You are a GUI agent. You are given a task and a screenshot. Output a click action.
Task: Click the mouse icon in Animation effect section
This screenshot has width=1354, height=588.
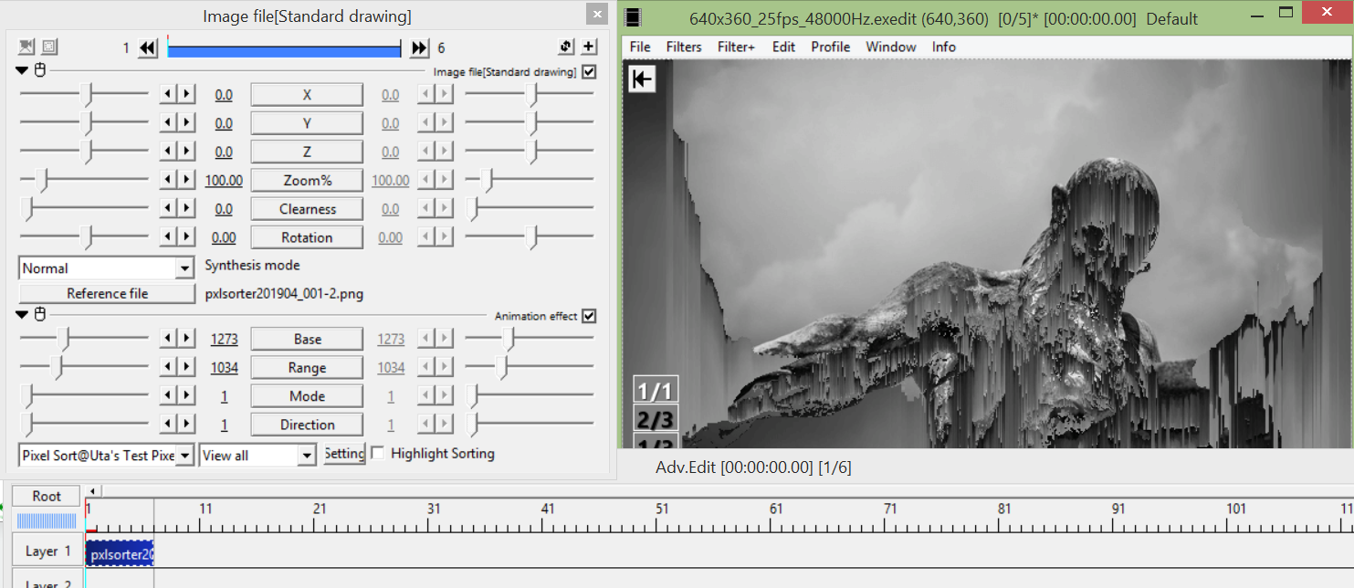pyautogui.click(x=39, y=315)
